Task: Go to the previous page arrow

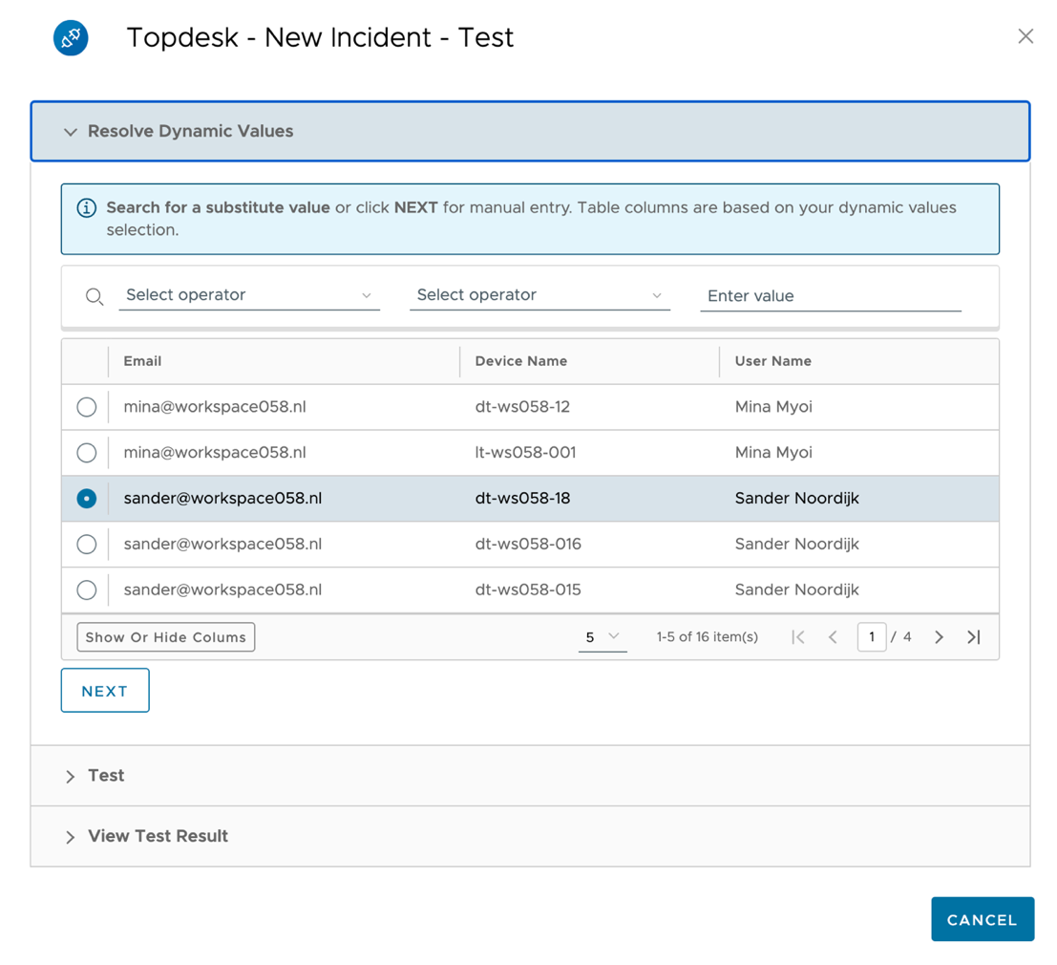Action: pyautogui.click(x=833, y=637)
